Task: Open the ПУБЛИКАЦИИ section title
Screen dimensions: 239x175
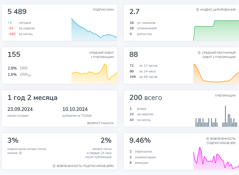Action: tap(225, 96)
